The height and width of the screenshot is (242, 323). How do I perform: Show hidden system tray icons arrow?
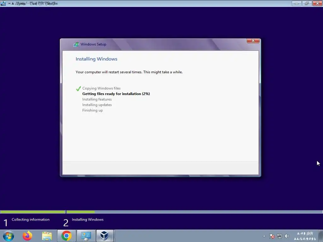tap(264, 236)
